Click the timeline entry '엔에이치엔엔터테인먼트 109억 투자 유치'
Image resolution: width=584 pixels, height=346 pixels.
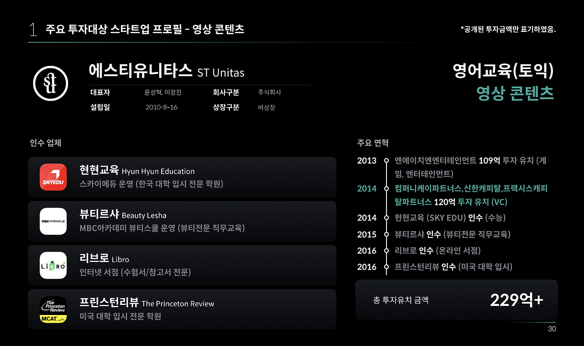point(470,167)
